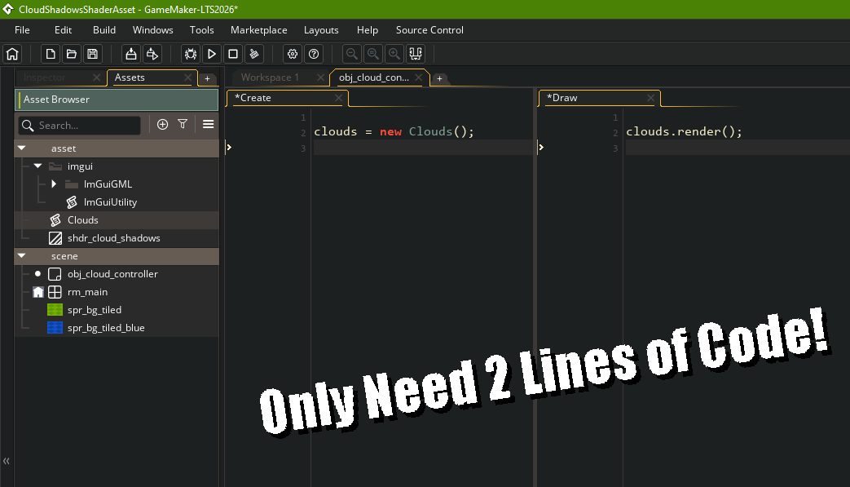
Task: Click the rm_main home room icon
Action: pyautogui.click(x=38, y=292)
